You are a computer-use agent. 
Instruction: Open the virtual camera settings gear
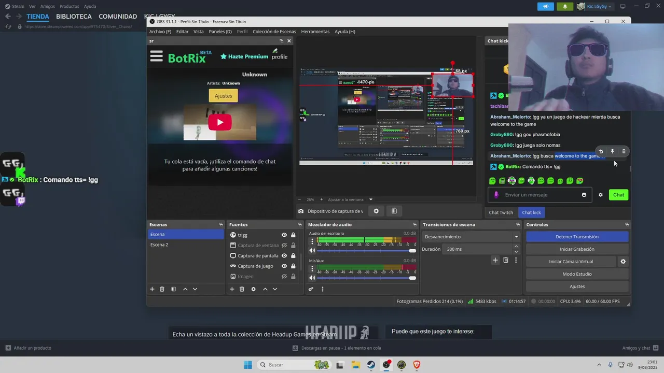(623, 262)
